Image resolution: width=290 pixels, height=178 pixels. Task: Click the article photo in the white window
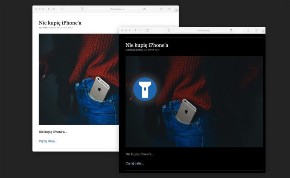[x=79, y=79]
